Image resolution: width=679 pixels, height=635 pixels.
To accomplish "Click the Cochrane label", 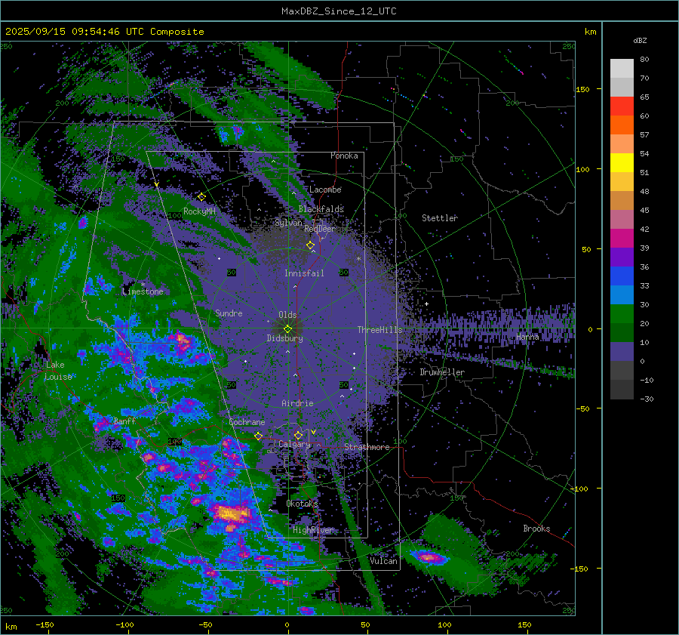I will 247,422.
